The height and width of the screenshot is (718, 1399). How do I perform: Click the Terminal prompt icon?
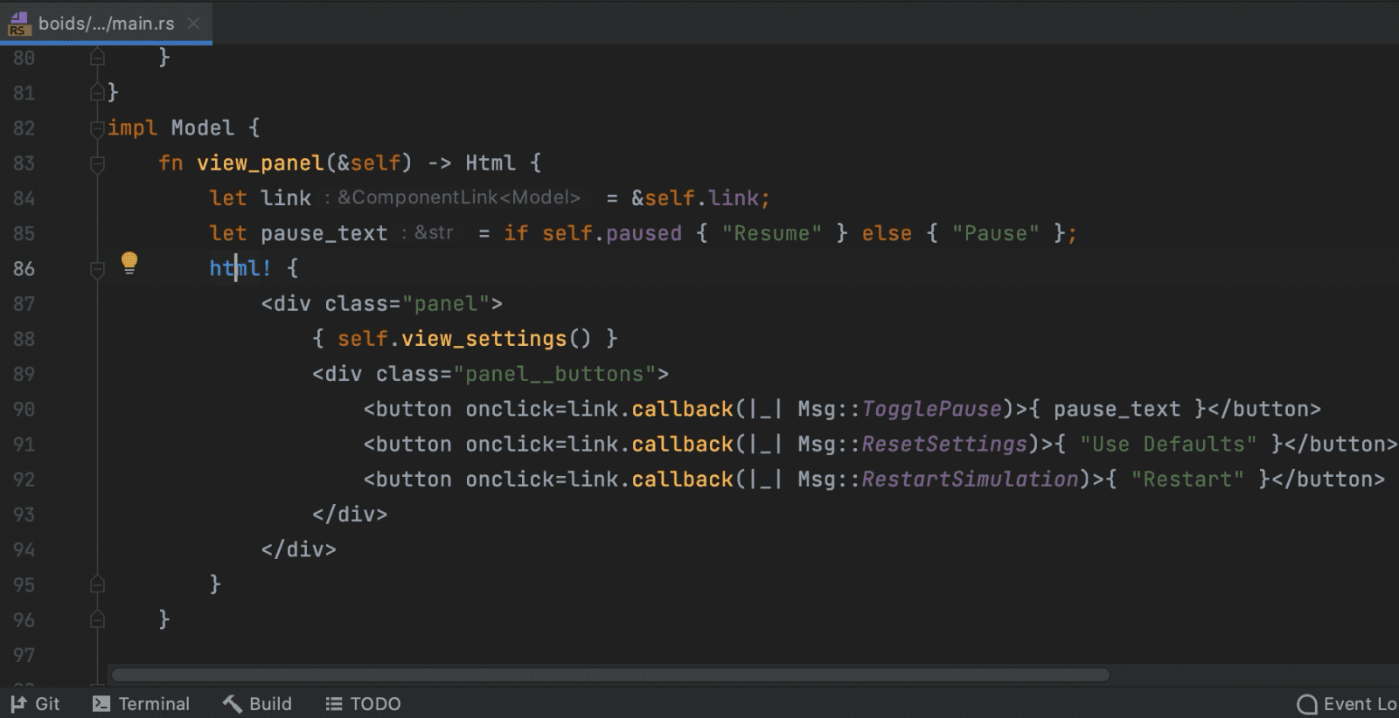point(101,704)
